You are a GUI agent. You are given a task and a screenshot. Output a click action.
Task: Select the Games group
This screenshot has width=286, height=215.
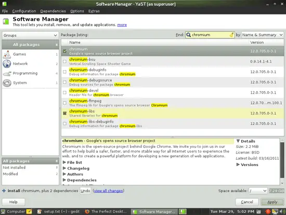tap(30, 54)
